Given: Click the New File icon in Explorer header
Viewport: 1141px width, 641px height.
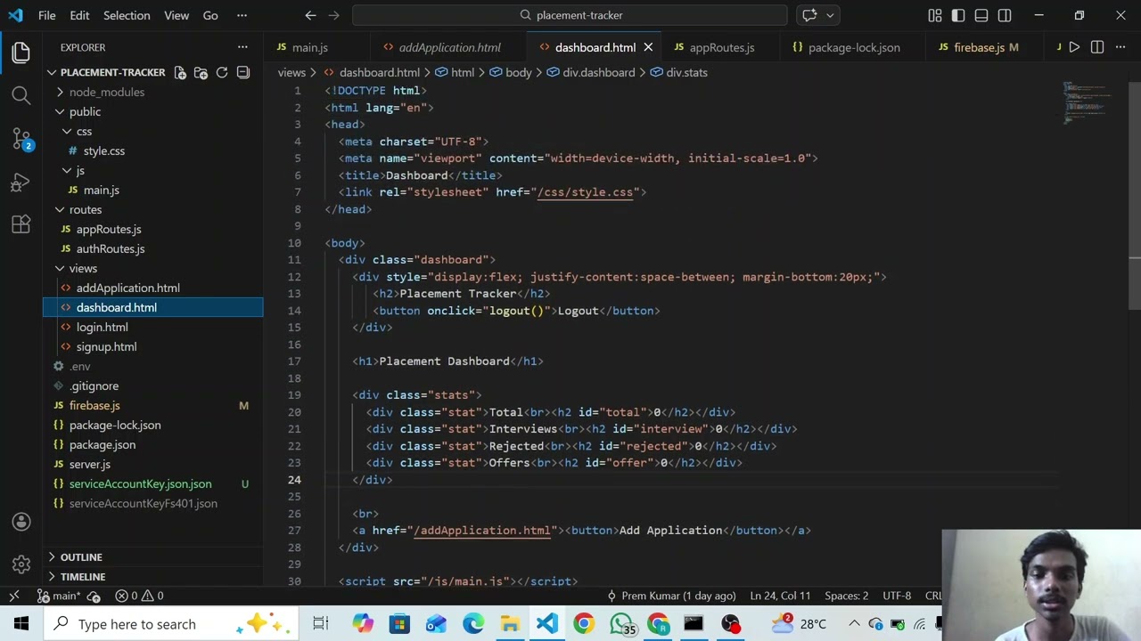Looking at the screenshot, I should [x=179, y=72].
